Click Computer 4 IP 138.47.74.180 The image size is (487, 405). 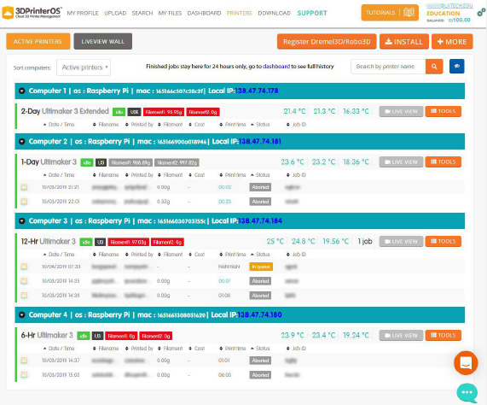click(259, 314)
